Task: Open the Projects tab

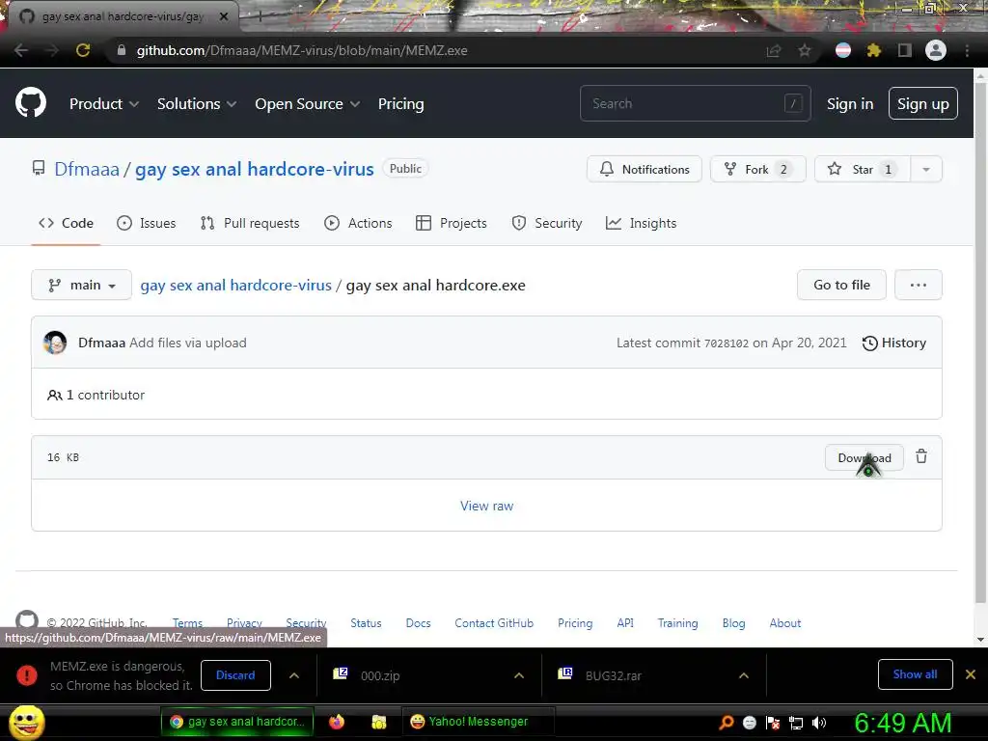Action: (452, 223)
